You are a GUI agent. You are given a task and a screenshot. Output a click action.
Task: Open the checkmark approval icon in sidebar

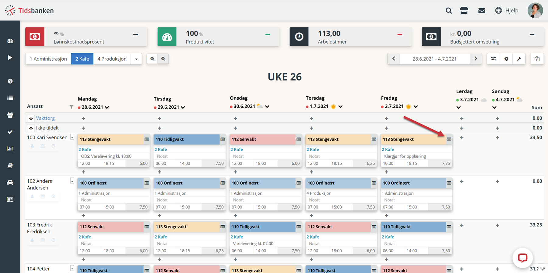[10, 132]
